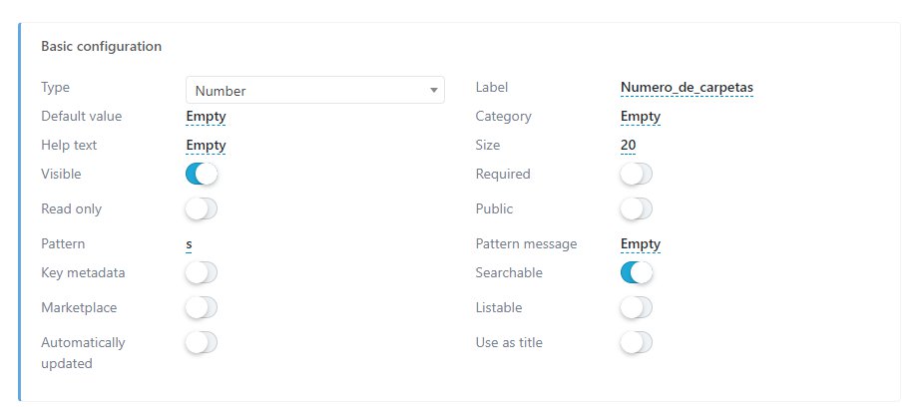Click the Basic configuration heading
The width and height of the screenshot is (923, 407).
coord(101,46)
